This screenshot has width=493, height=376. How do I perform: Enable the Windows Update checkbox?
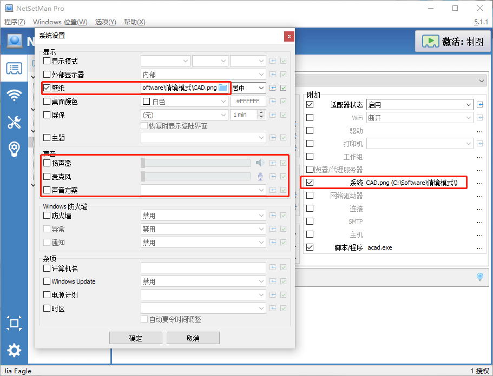[47, 281]
